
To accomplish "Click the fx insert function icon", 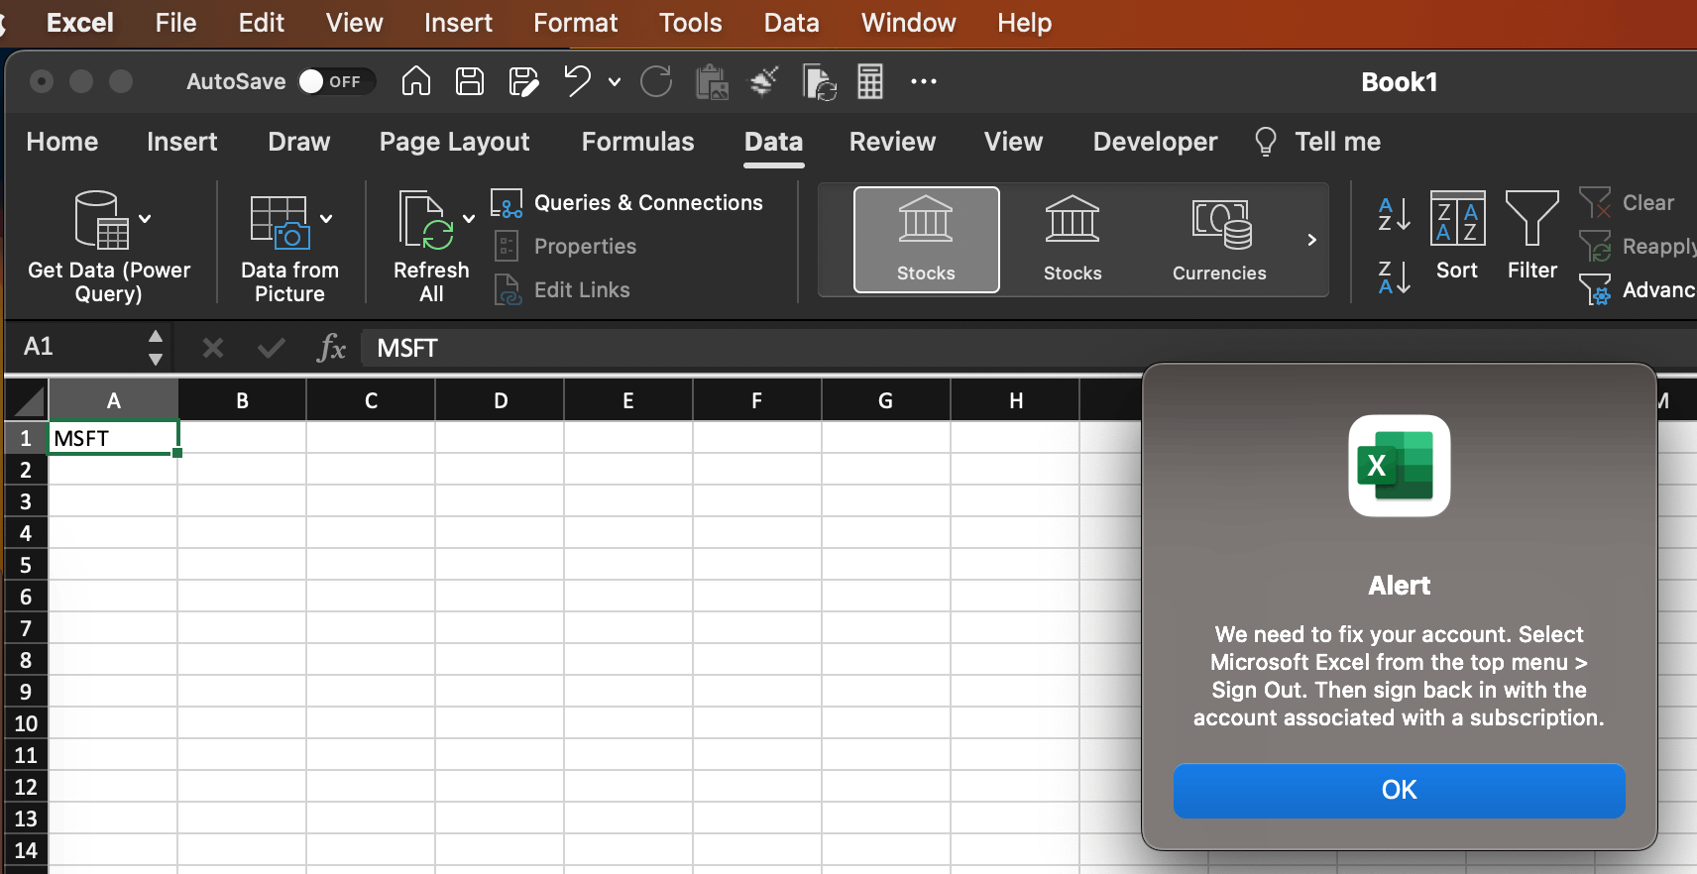I will pos(331,348).
